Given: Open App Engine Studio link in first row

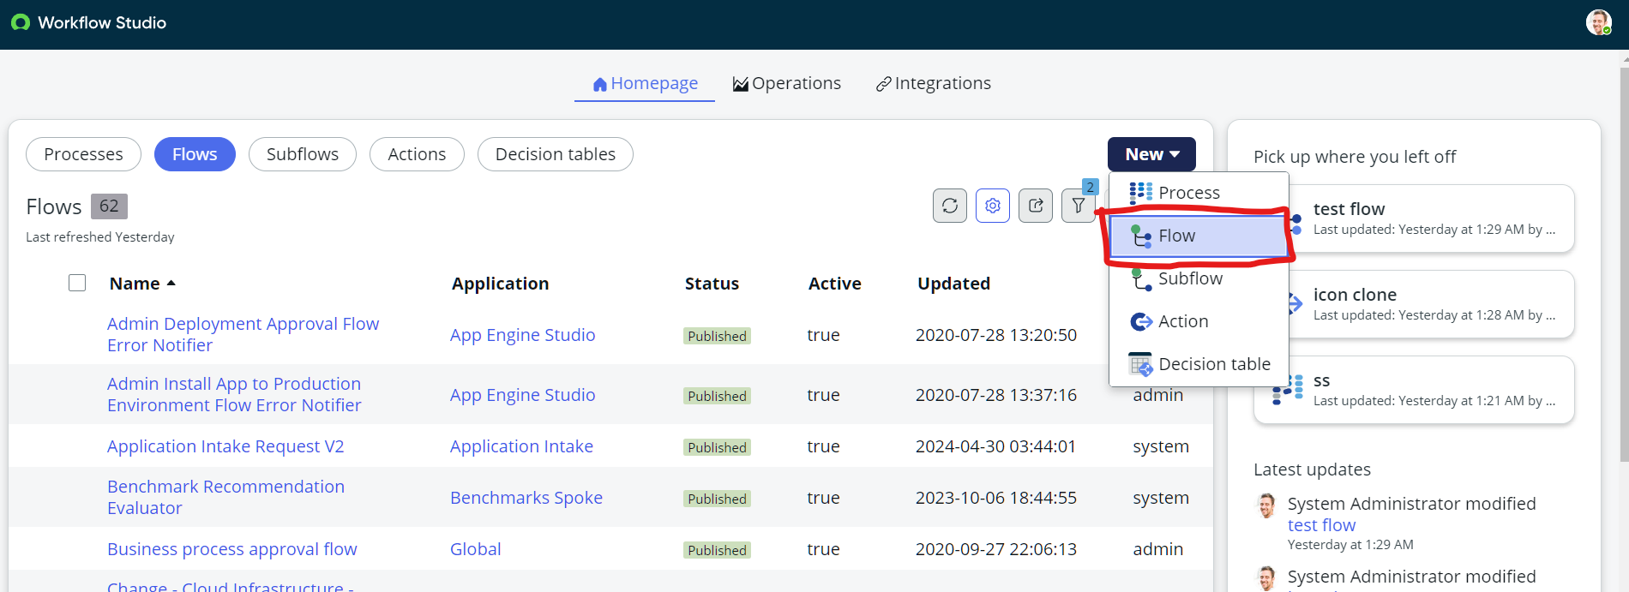Looking at the screenshot, I should pyautogui.click(x=522, y=335).
